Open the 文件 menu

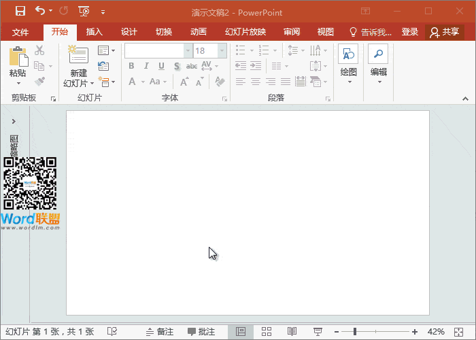[20, 32]
